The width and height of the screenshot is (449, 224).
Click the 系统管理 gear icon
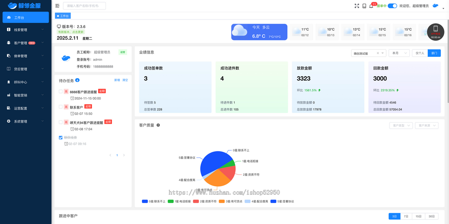pyautogui.click(x=9, y=121)
